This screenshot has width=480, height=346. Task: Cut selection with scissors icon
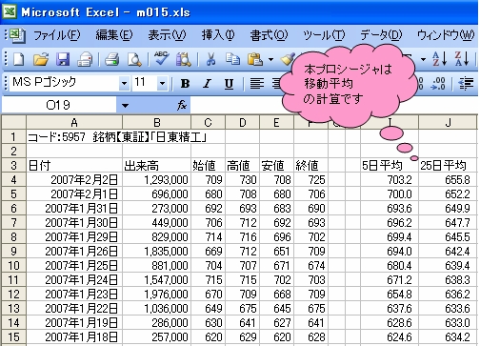pyautogui.click(x=210, y=59)
